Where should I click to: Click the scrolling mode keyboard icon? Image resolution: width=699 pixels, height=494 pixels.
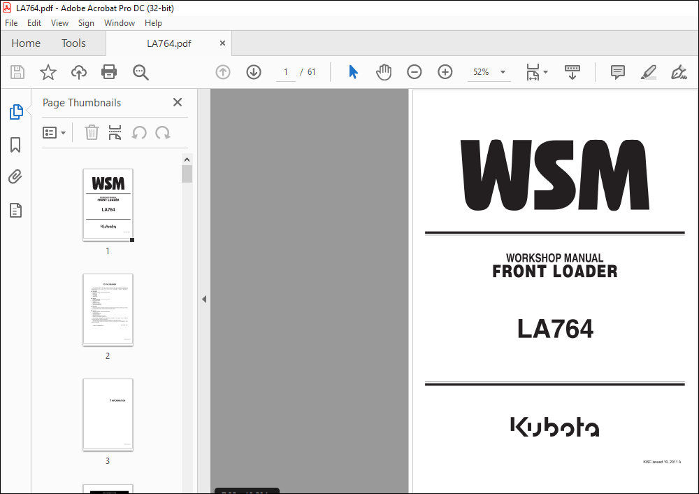pyautogui.click(x=572, y=72)
